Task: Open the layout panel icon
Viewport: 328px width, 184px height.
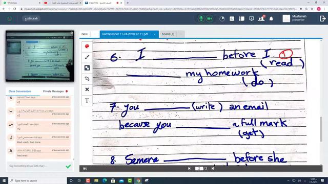Action: pyautogui.click(x=241, y=19)
